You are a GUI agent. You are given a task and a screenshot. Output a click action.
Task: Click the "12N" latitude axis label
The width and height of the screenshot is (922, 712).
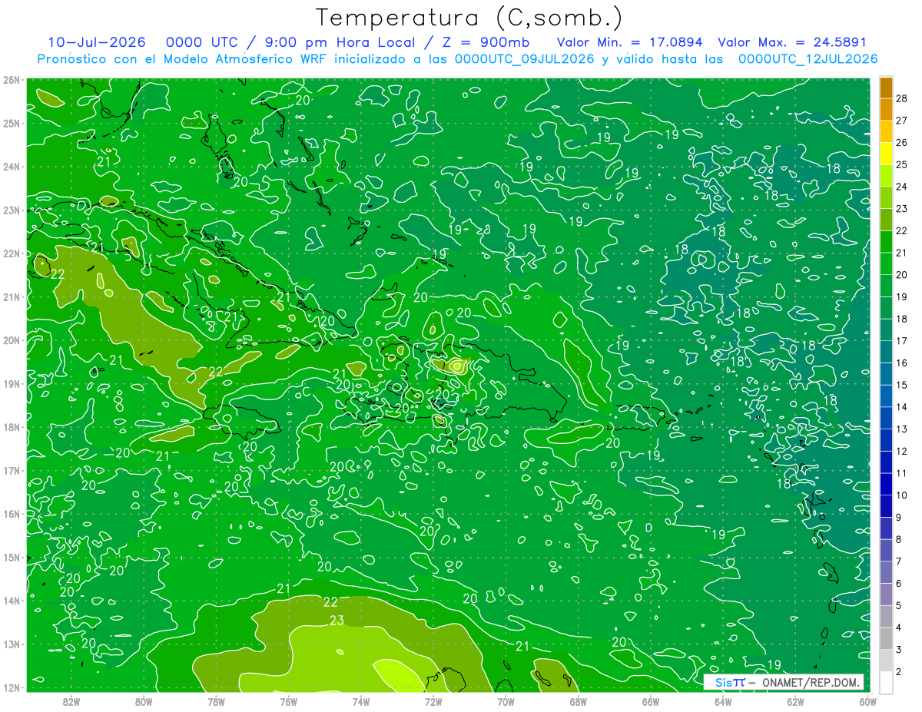coord(11,687)
